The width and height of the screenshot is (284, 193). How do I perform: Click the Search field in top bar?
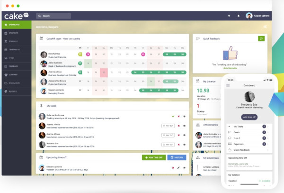(x=53, y=16)
